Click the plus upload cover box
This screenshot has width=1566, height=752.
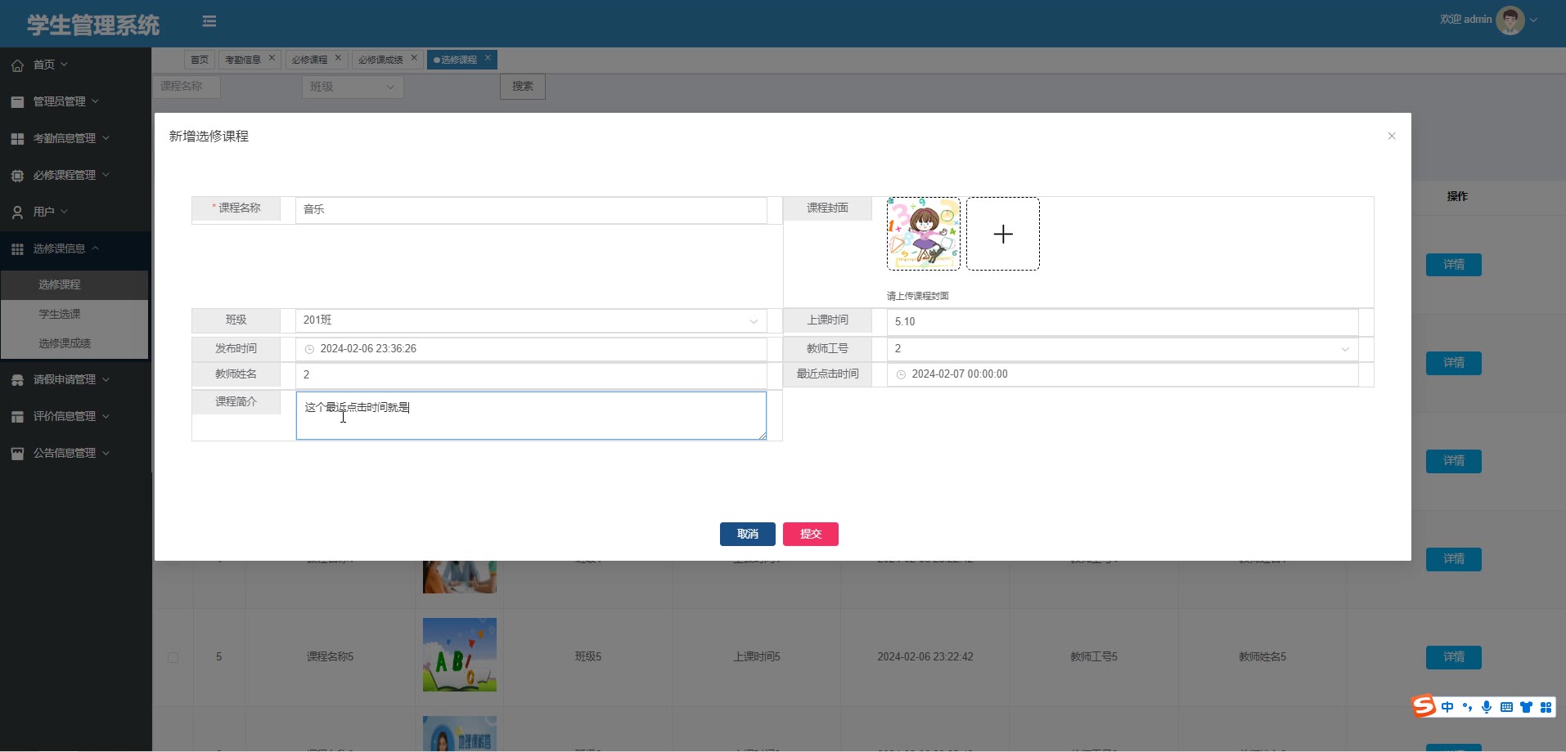pyautogui.click(x=1003, y=234)
